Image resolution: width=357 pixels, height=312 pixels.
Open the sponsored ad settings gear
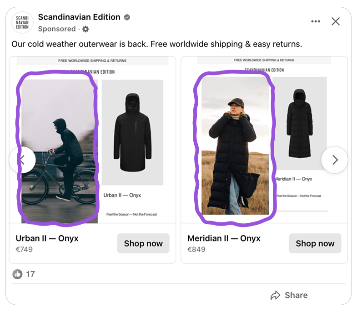85,29
